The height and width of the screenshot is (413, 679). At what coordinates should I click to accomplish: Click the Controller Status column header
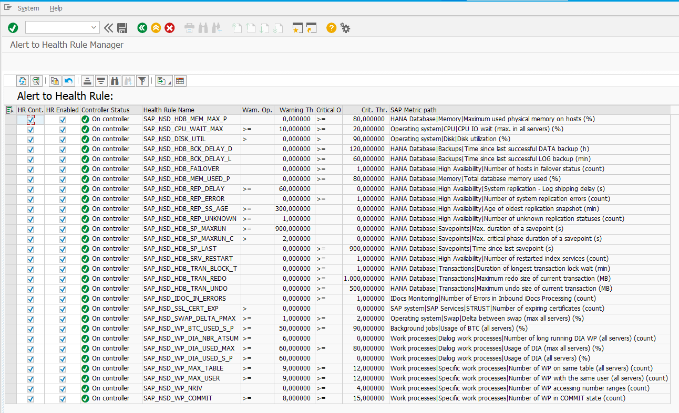pyautogui.click(x=111, y=110)
